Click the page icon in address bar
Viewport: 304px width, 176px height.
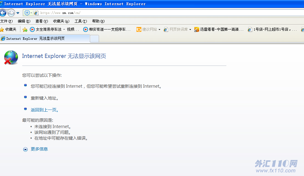point(36,13)
